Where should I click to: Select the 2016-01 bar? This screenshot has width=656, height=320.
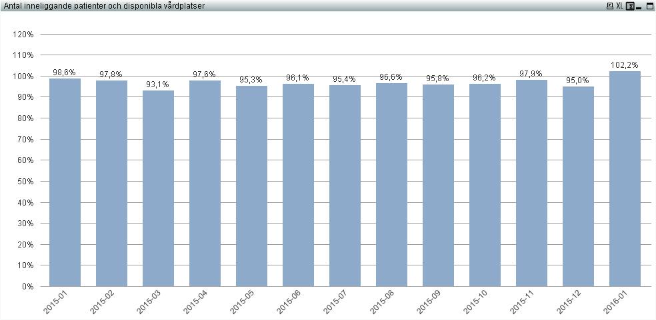point(625,178)
